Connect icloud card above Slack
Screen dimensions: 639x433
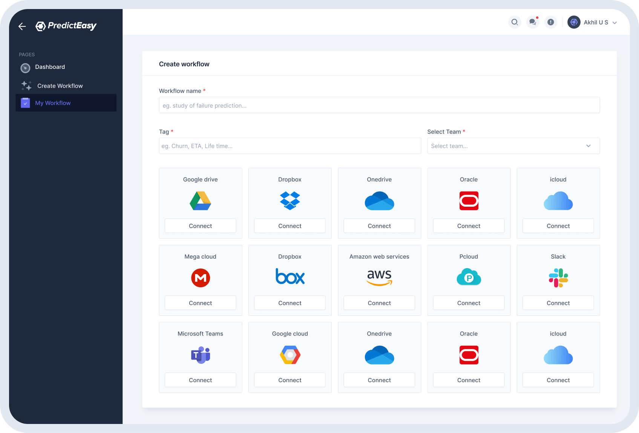click(558, 226)
